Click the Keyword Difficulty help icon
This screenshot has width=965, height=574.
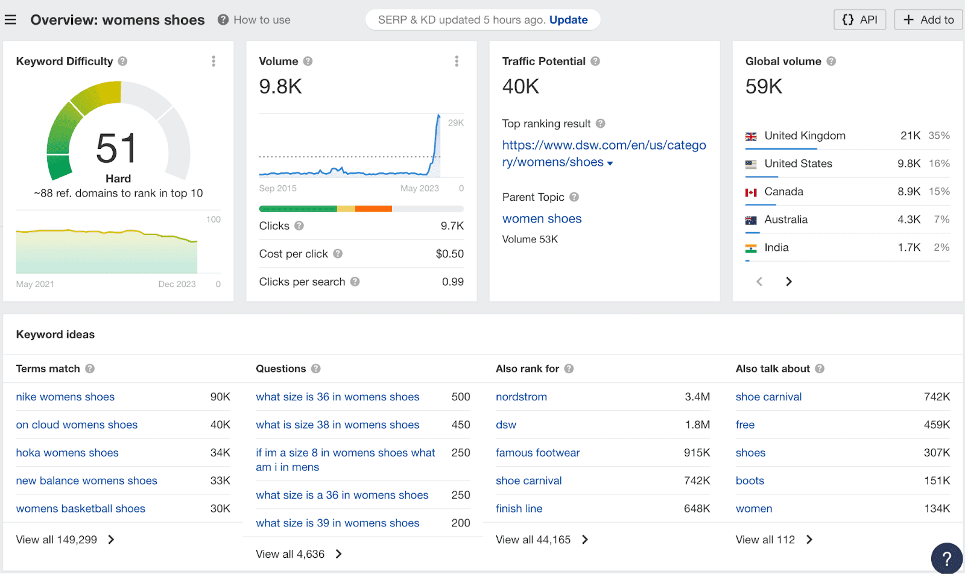[123, 61]
